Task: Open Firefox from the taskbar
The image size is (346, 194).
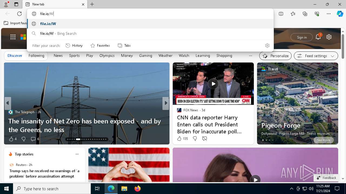Action: (138, 189)
